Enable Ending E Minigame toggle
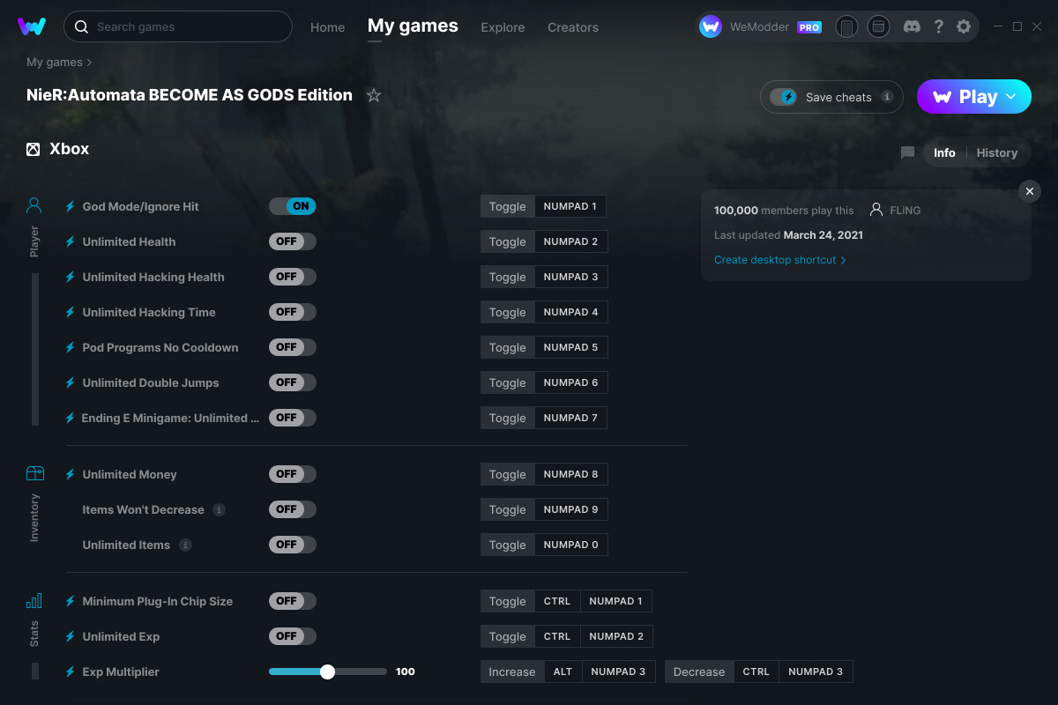1058x705 pixels. coord(293,418)
